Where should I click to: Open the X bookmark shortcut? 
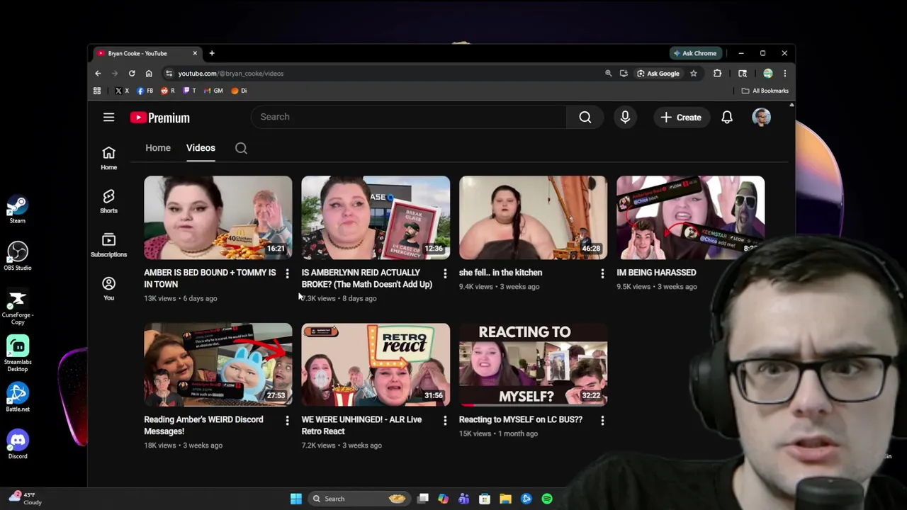point(122,91)
